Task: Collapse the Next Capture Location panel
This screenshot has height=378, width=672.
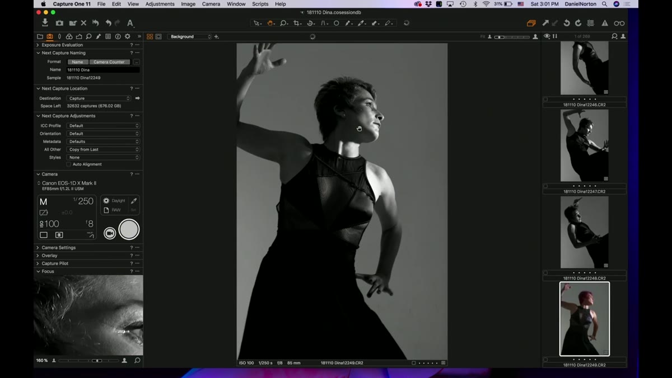Action: [x=38, y=88]
